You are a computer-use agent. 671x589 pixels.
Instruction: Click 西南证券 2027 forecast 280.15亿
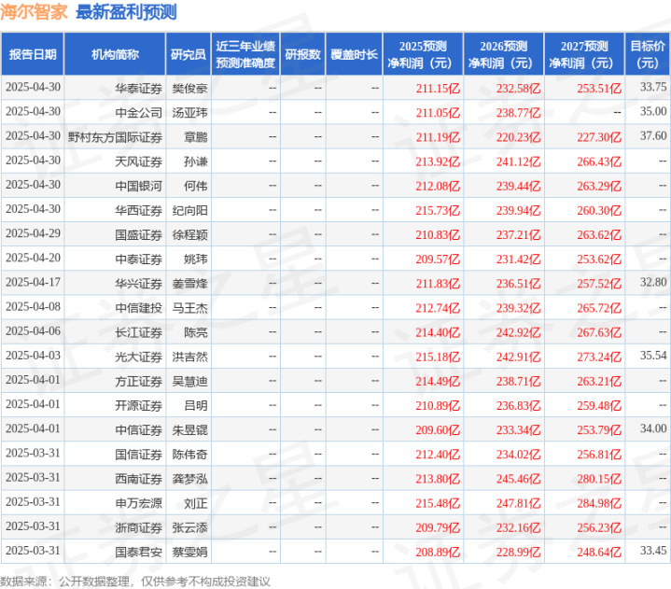(599, 479)
